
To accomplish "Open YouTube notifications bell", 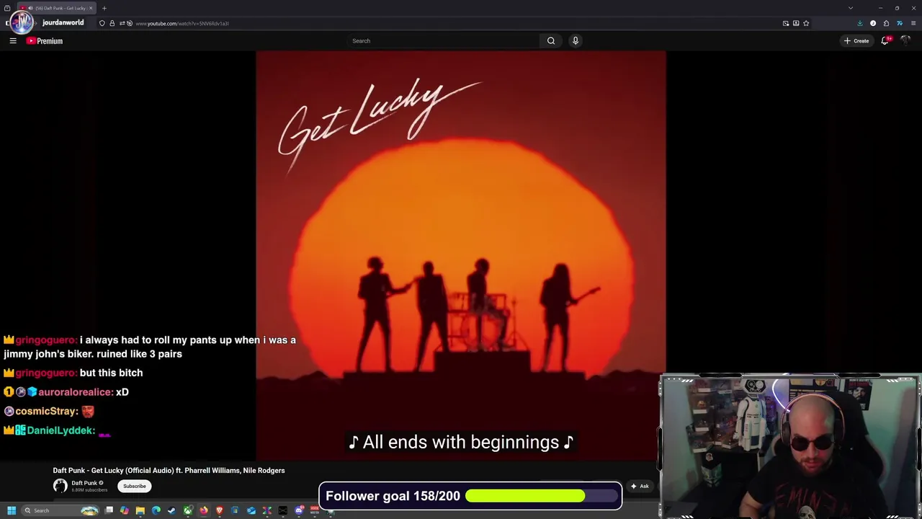I will click(x=885, y=41).
